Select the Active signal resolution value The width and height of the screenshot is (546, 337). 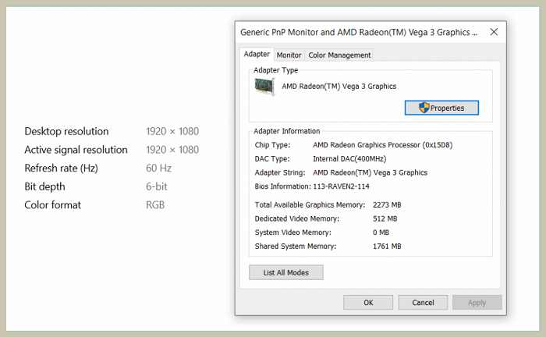tap(172, 150)
